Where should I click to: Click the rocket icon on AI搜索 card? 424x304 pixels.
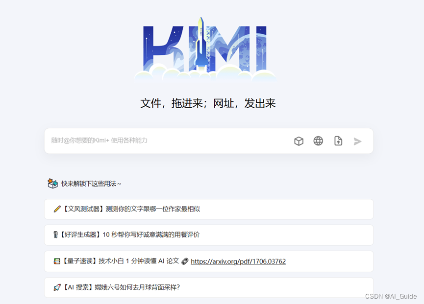tap(57, 287)
